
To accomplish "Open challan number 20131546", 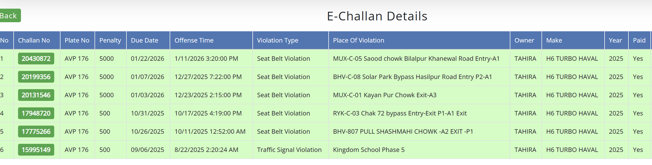I will (x=36, y=95).
